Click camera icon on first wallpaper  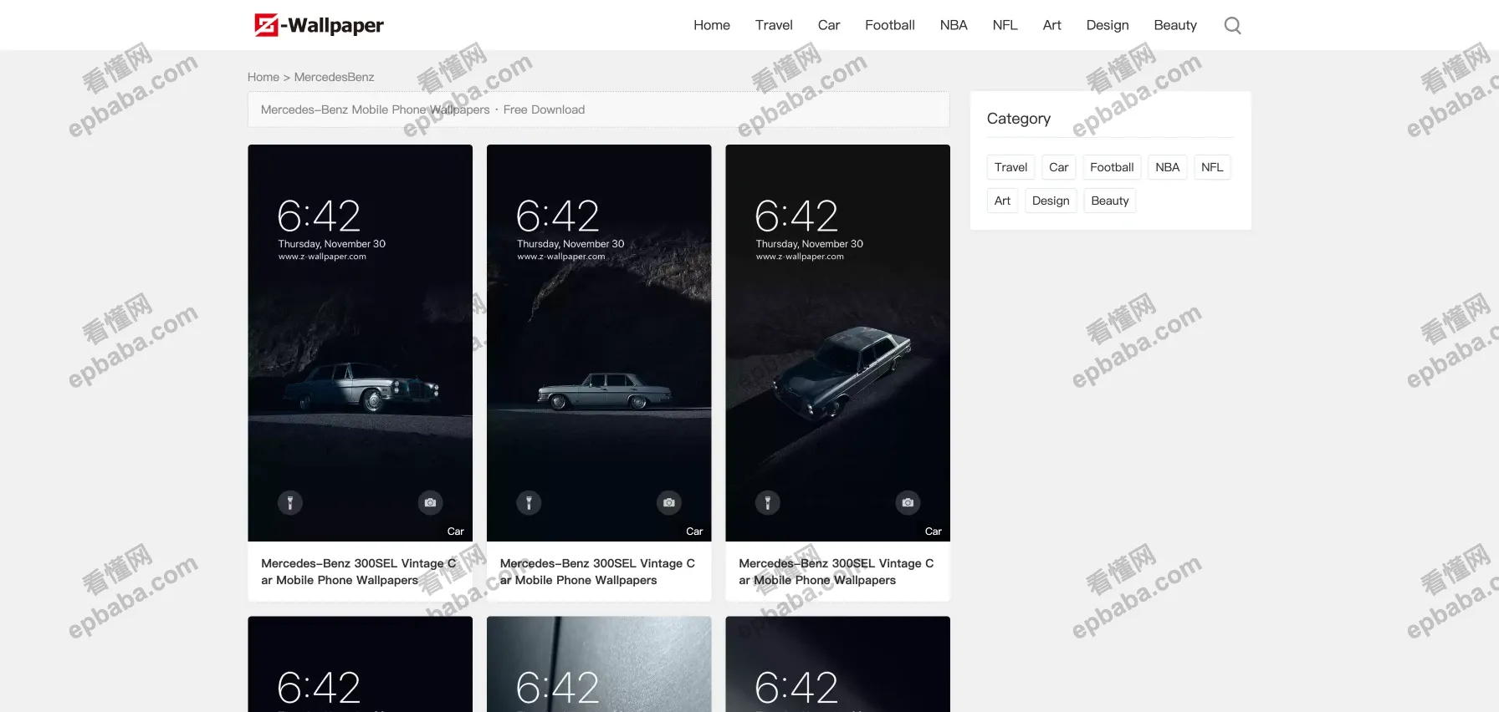point(430,502)
